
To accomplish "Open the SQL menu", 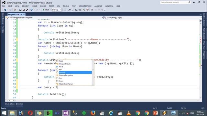I will [58, 6].
